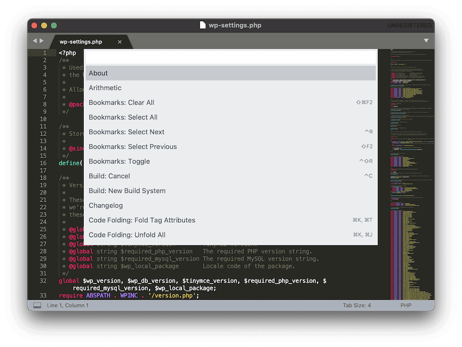Viewport: 462px width, 347px height.
Task: Open the PHP syntax selector in status bar
Action: point(406,305)
